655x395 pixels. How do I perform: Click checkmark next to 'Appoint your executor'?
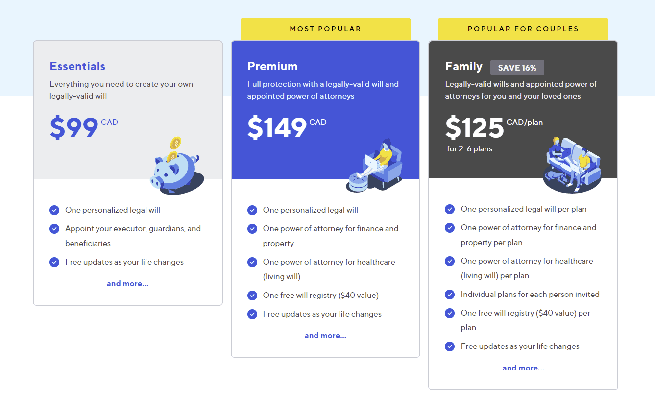pos(54,229)
